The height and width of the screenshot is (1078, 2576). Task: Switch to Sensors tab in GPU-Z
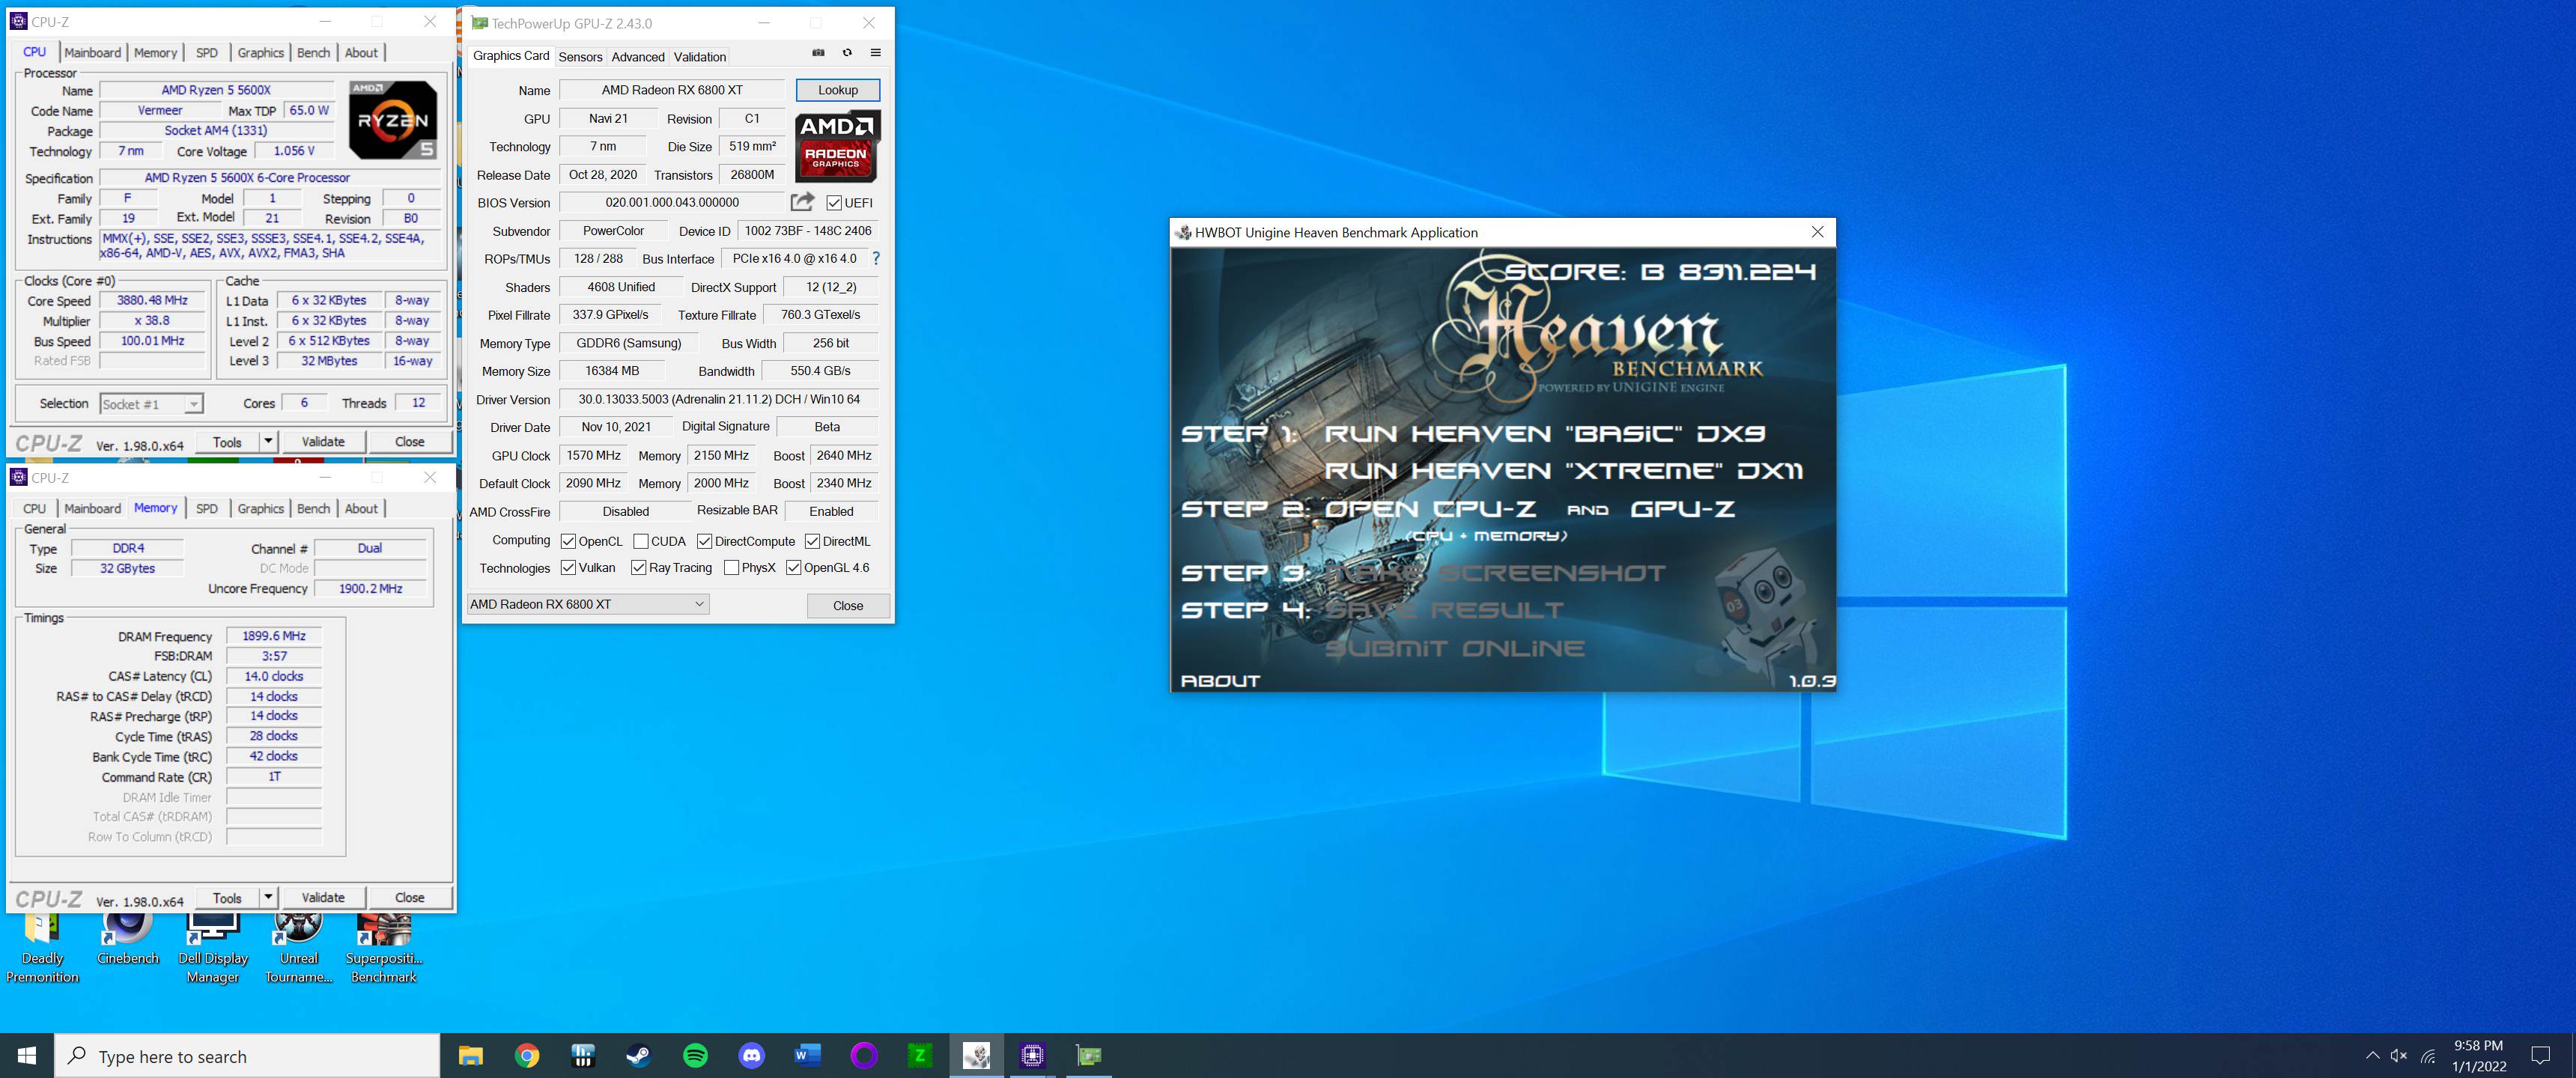(x=580, y=57)
